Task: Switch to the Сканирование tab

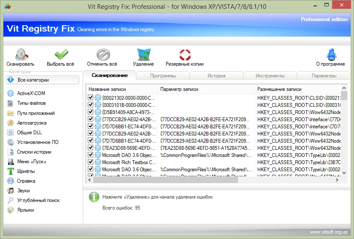Action: 110,75
